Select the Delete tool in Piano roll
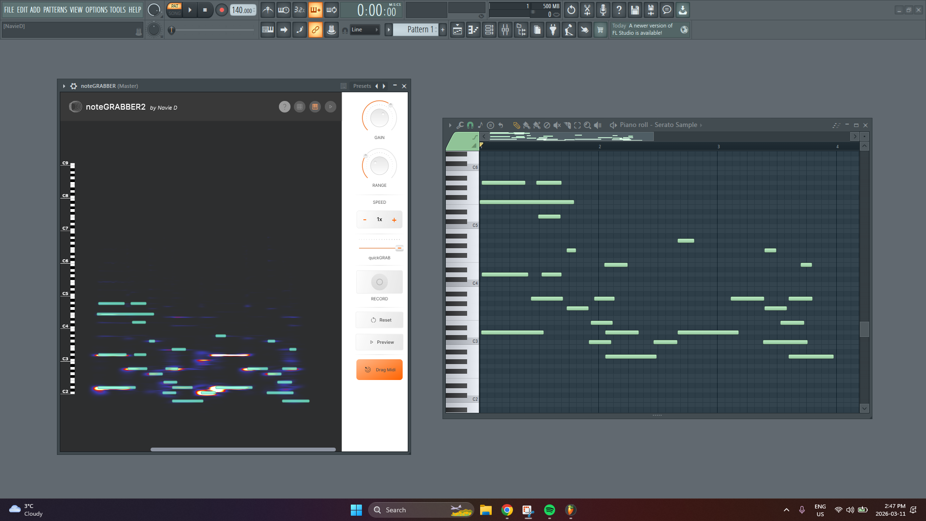This screenshot has width=926, height=521. [547, 125]
